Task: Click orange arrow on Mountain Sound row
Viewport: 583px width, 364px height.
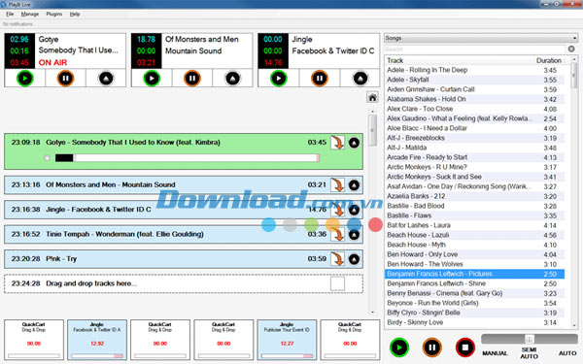Action: click(x=337, y=184)
